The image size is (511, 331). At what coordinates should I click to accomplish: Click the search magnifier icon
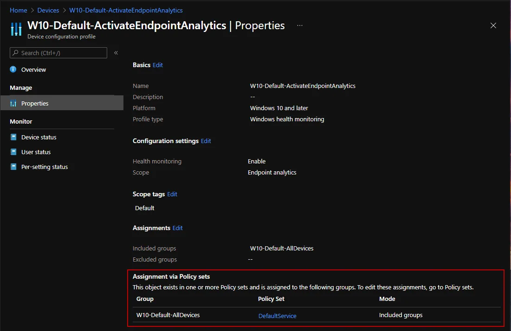pos(15,53)
